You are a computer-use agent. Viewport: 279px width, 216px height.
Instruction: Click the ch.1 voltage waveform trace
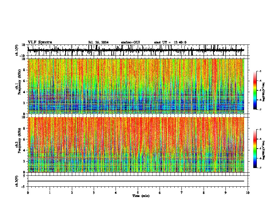[136, 50]
